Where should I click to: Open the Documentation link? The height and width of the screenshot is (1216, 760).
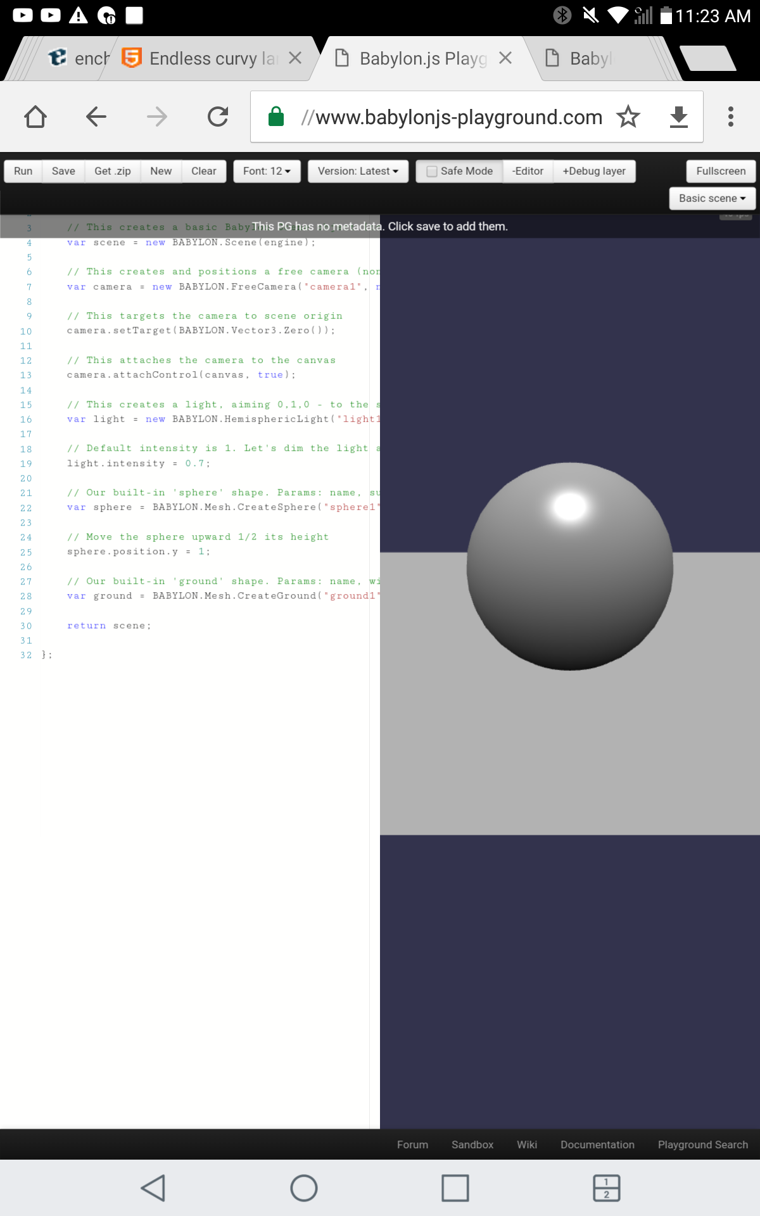(x=597, y=1144)
